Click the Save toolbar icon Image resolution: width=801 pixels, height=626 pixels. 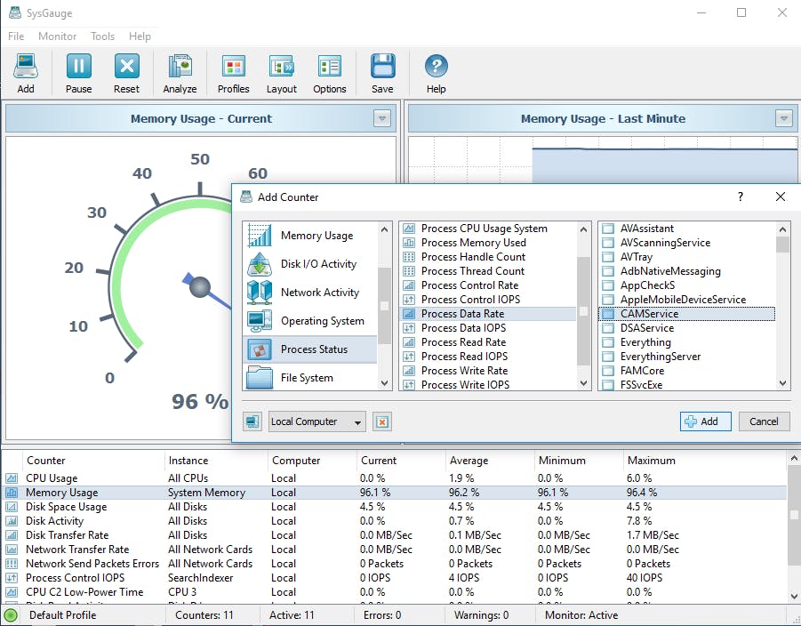tap(382, 73)
